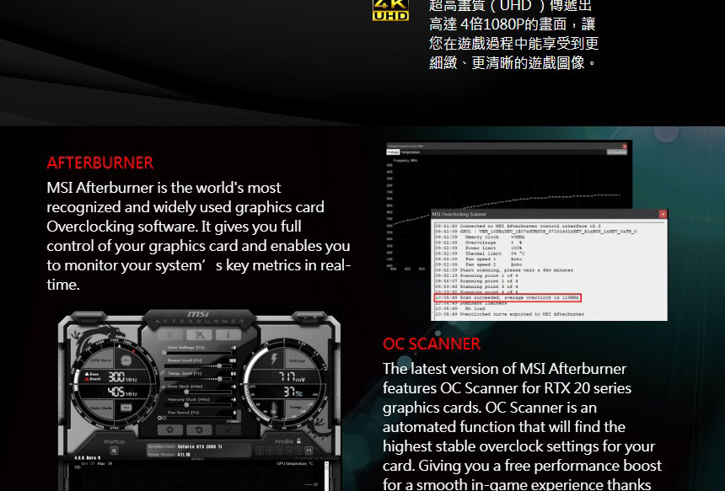725x491 pixels.
Task: Click the 'Thermal limit' log line
Action: 479,254
